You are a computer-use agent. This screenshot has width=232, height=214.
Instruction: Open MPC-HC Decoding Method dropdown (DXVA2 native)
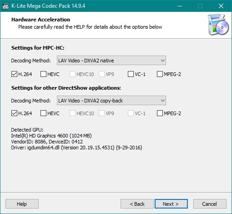111,61
